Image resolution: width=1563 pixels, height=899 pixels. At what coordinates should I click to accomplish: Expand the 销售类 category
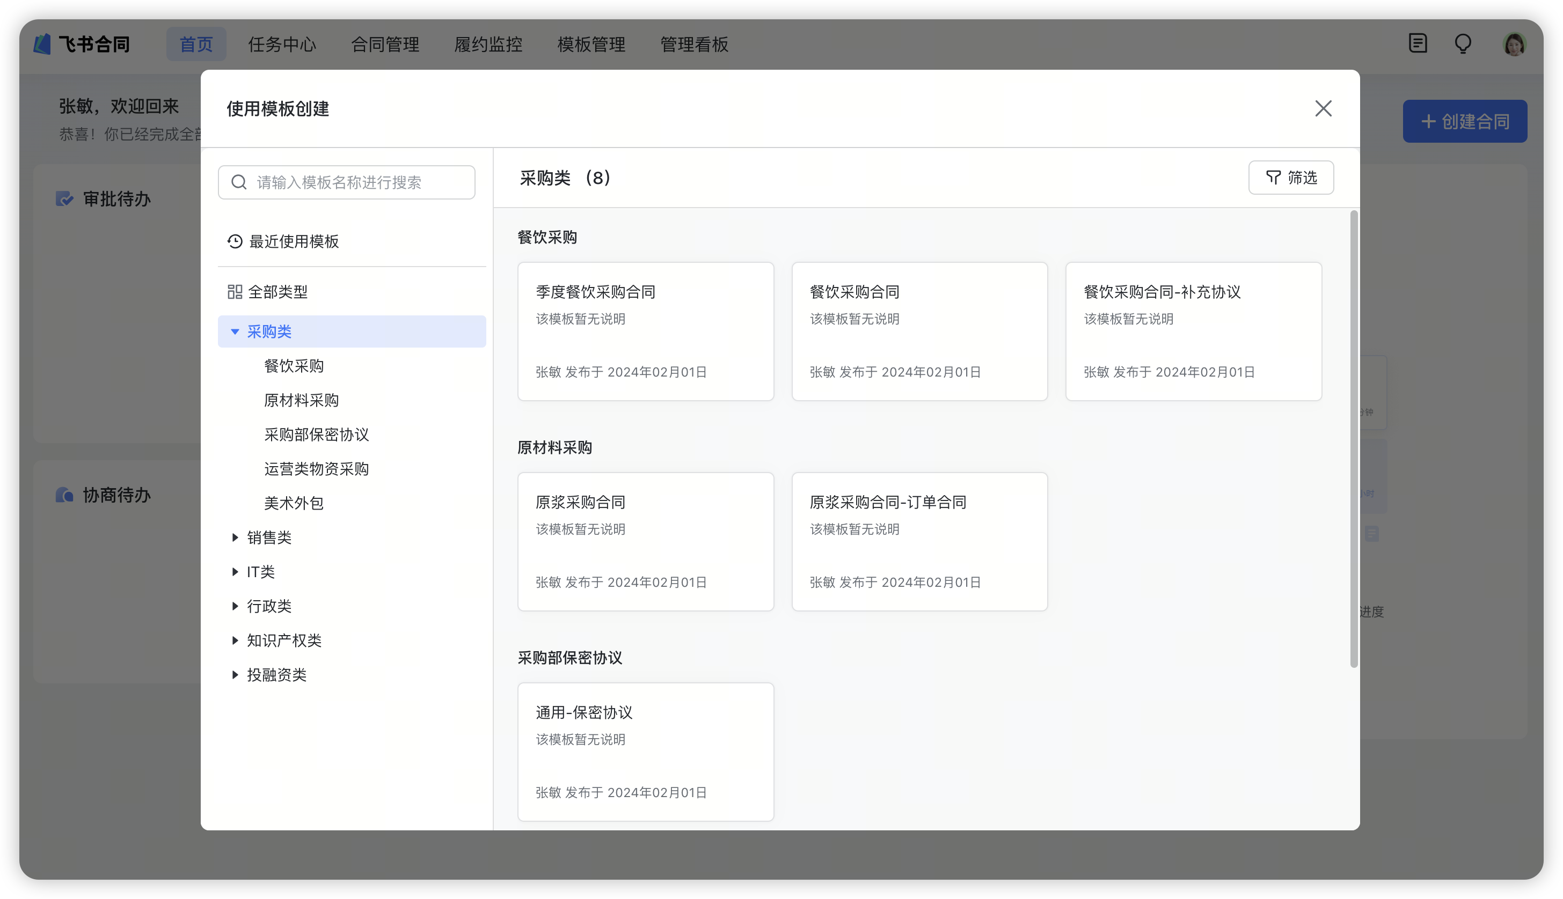click(x=235, y=538)
